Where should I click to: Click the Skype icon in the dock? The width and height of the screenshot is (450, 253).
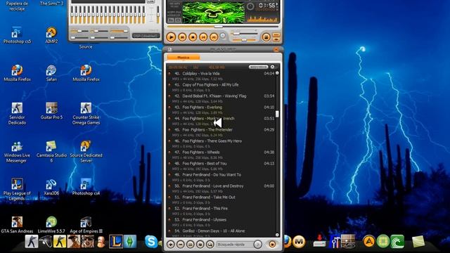[151, 242]
